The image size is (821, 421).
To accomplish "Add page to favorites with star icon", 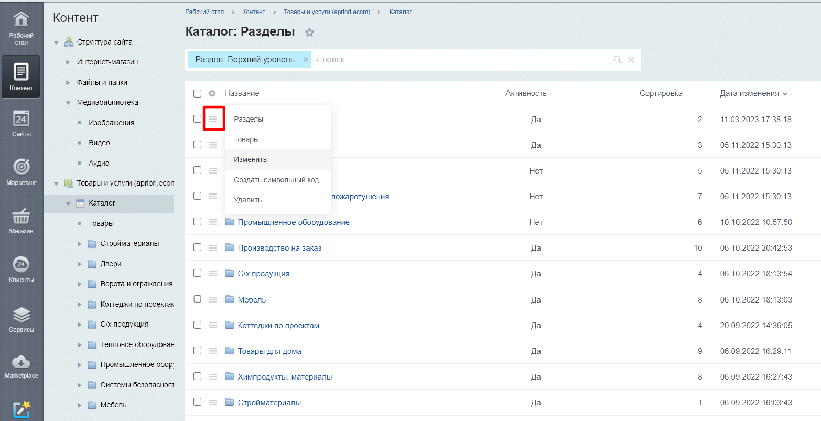I will click(309, 33).
